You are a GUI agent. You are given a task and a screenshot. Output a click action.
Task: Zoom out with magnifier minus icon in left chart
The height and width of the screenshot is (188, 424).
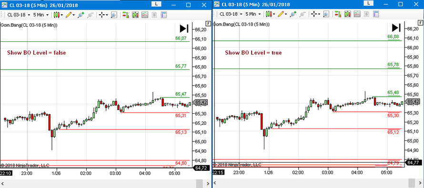pos(91,15)
